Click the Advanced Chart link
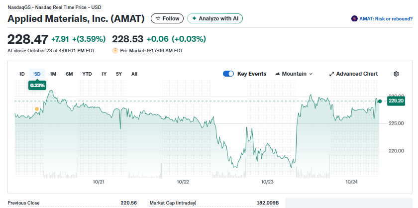Viewport: 418px width, 208px height. coord(357,74)
